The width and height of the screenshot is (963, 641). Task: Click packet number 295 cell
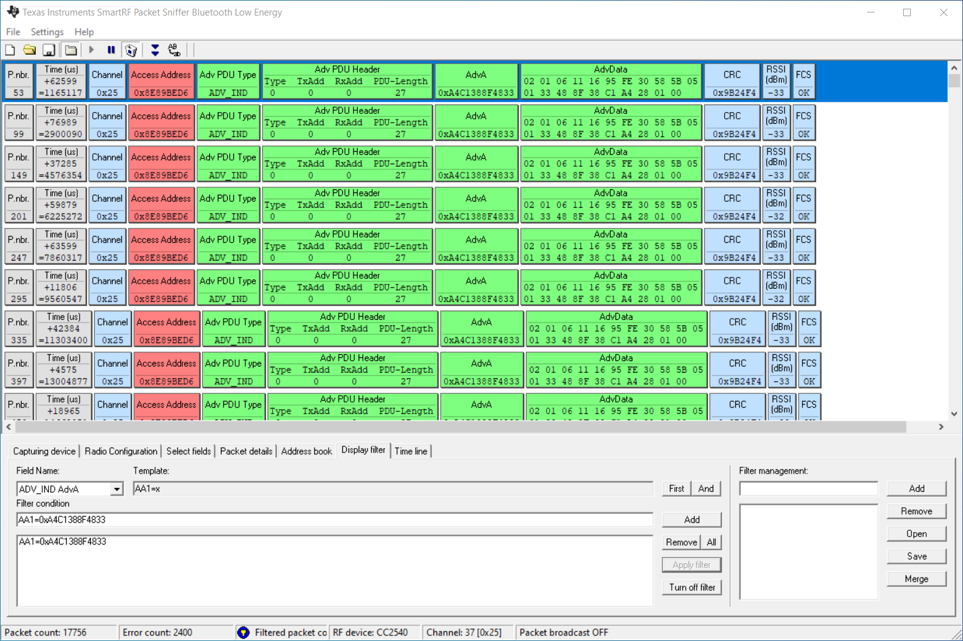coord(19,287)
